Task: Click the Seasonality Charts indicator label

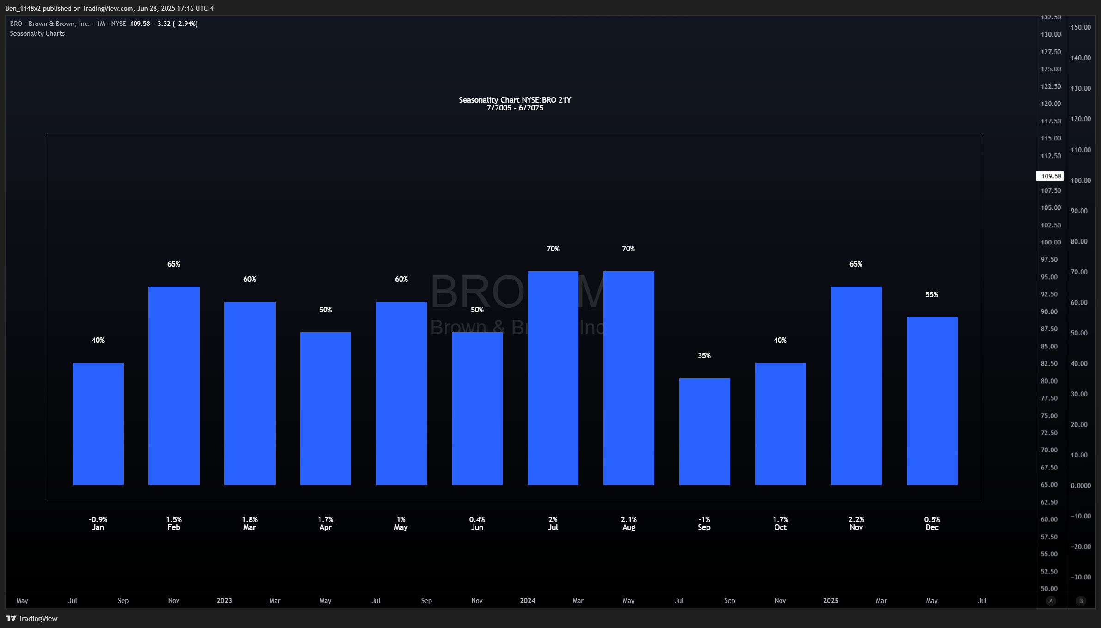Action: click(x=37, y=34)
